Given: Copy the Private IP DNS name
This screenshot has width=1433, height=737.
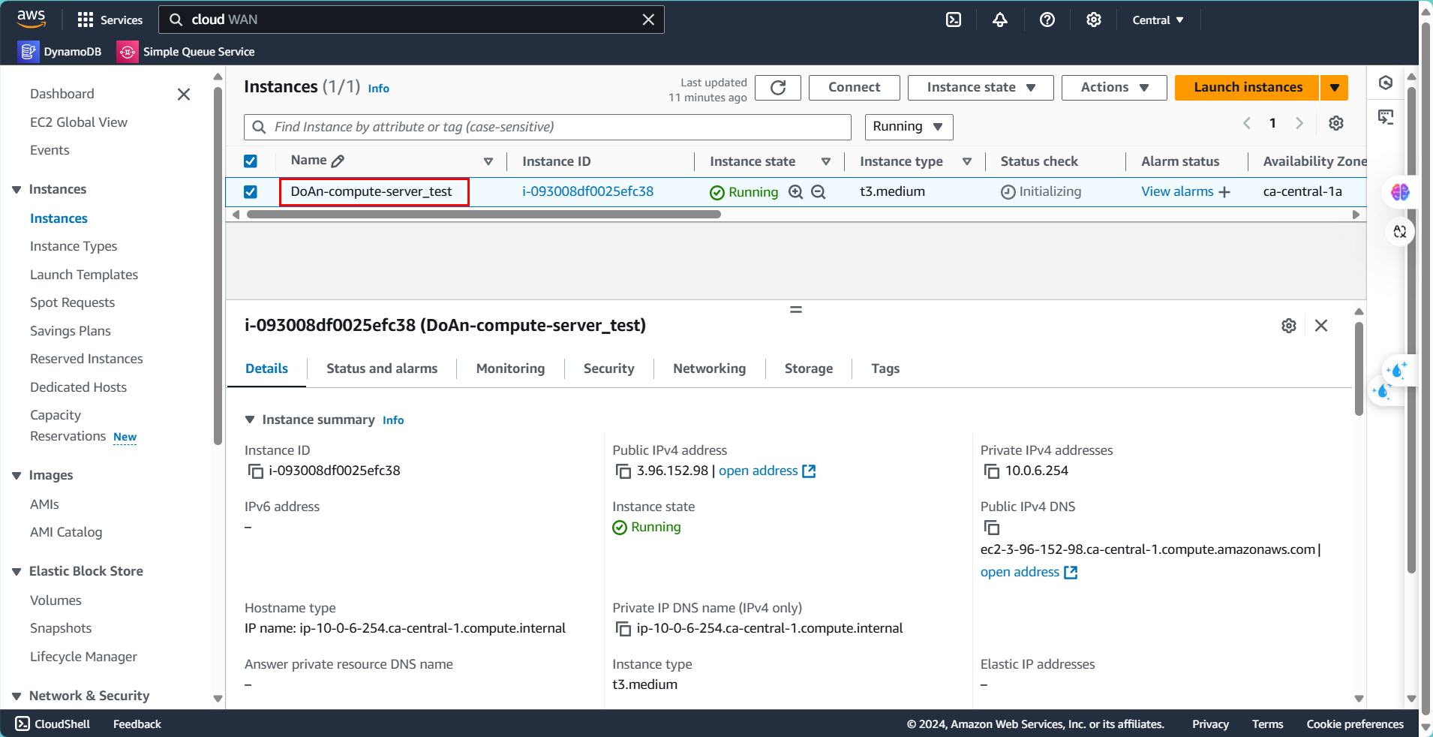Looking at the screenshot, I should (x=623, y=629).
